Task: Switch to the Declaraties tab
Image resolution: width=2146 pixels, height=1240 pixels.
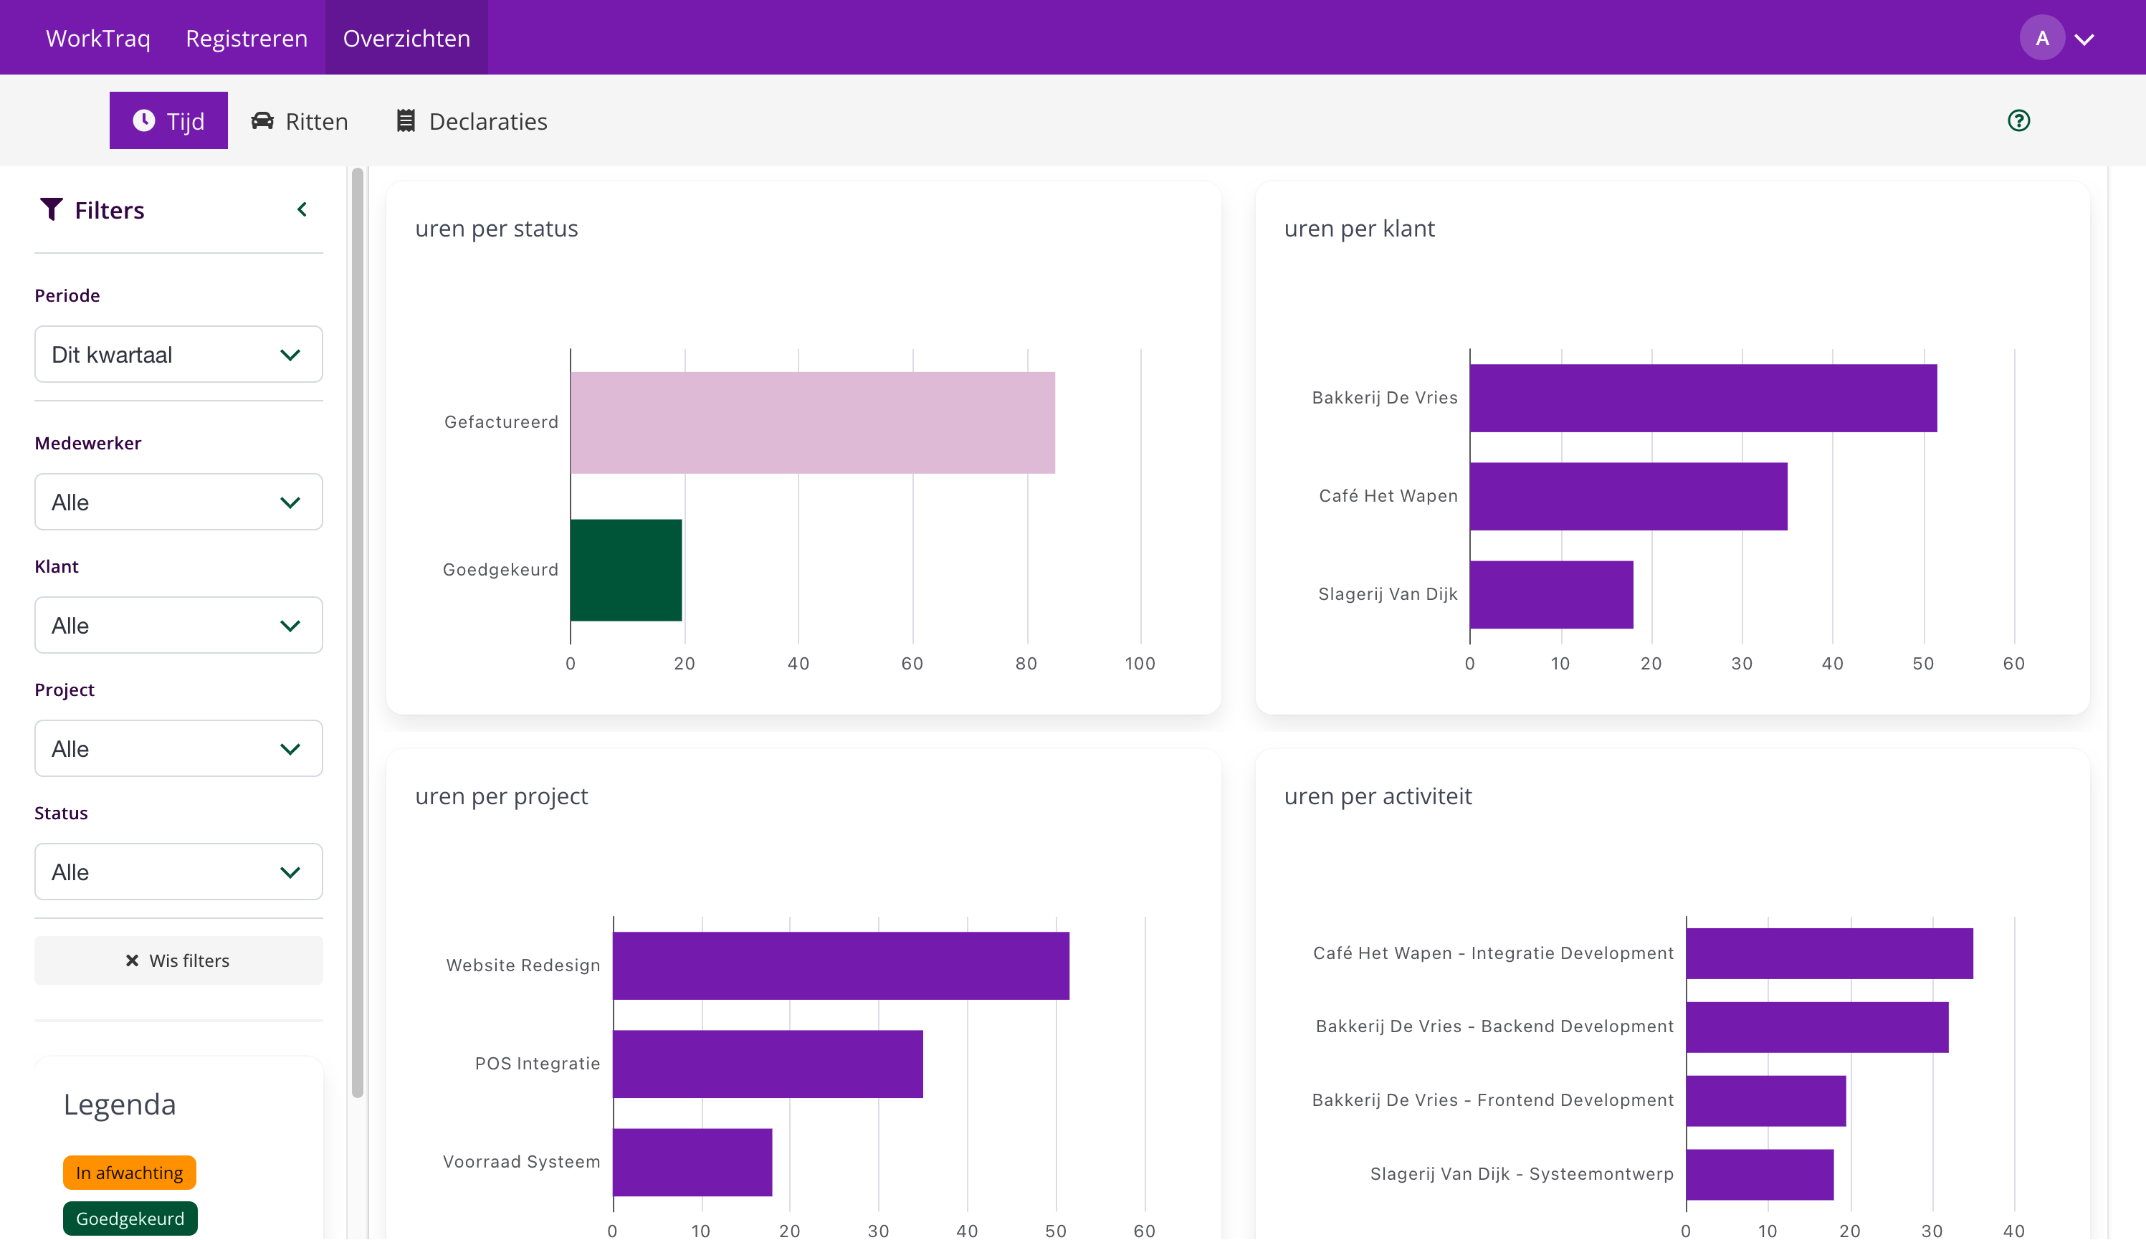Action: pos(472,121)
